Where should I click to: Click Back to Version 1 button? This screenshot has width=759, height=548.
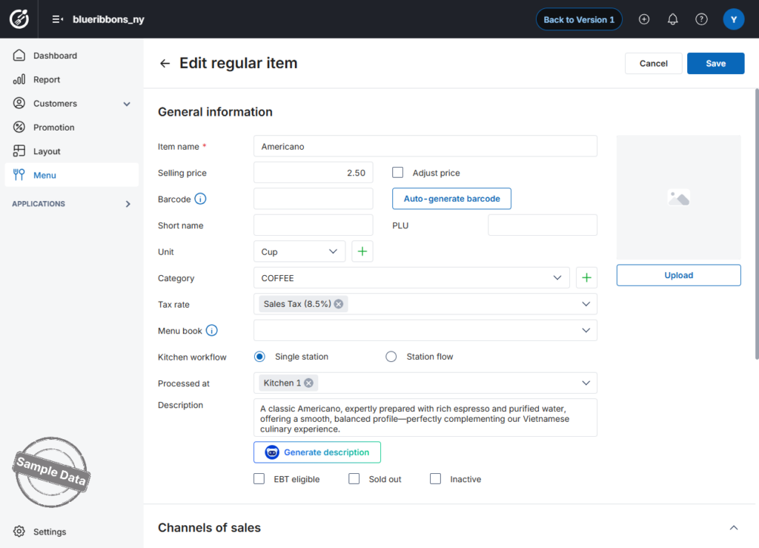coord(578,19)
